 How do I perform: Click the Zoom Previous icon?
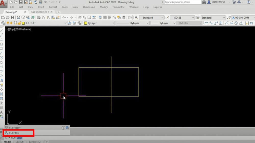[94, 18]
